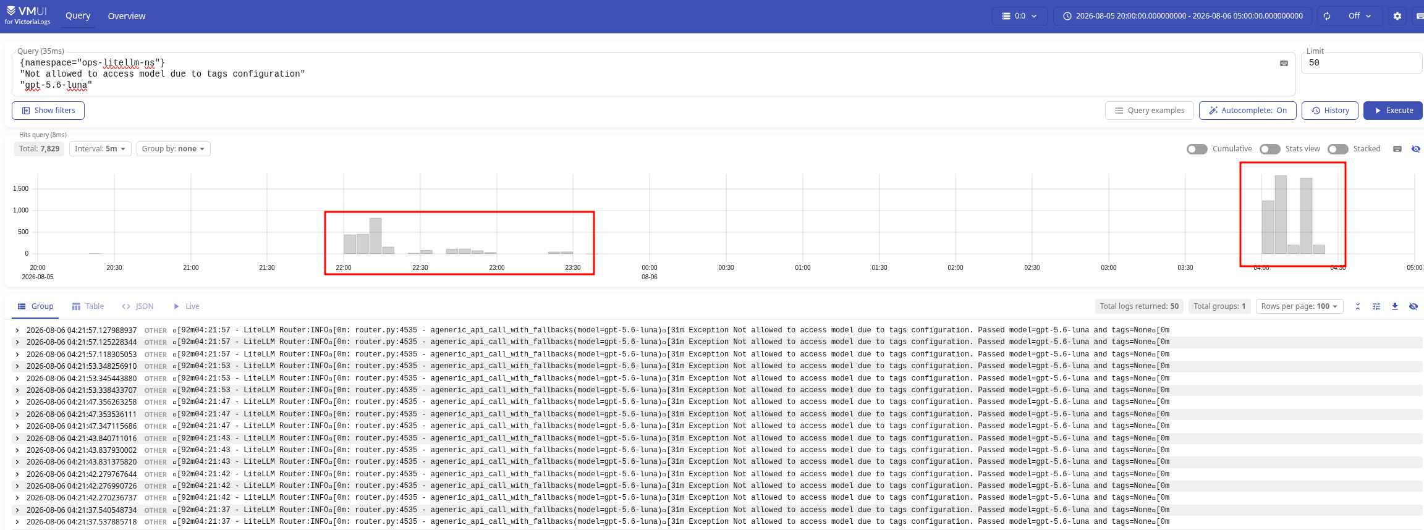Expand the log row at 04:21:53.348256910
This screenshot has width=1424, height=530.
[17, 366]
